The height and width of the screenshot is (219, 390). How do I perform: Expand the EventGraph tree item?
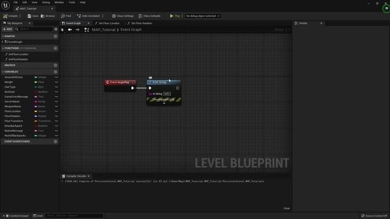tap(2, 42)
